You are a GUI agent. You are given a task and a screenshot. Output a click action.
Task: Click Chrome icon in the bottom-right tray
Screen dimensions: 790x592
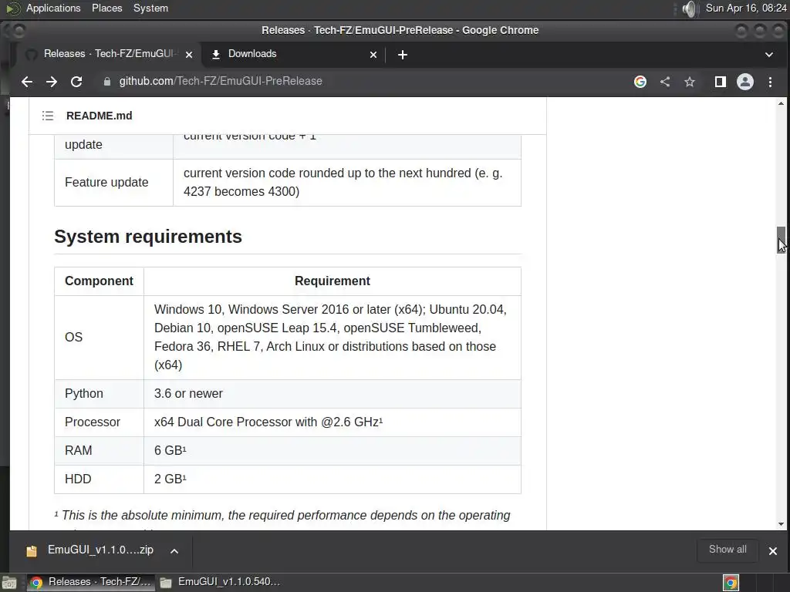click(731, 583)
